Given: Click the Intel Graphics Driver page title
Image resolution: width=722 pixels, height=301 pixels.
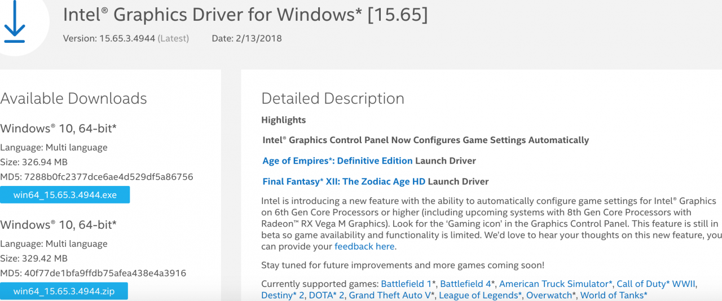Looking at the screenshot, I should point(245,14).
